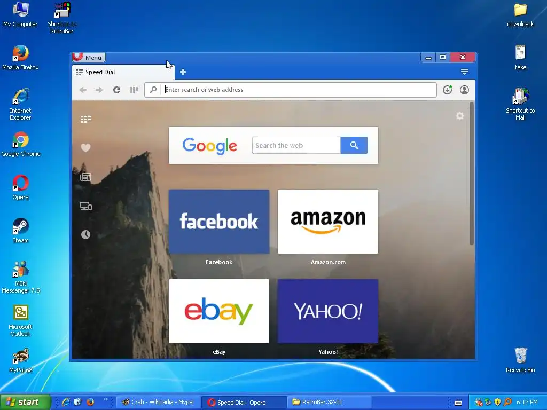Open the news icon in sidebar
Image resolution: width=547 pixels, height=410 pixels.
(85, 177)
